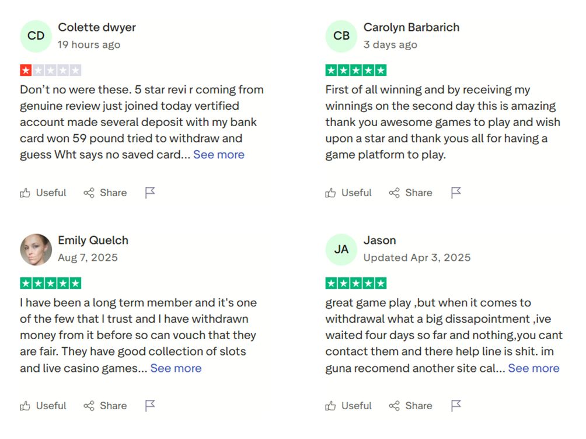The image size is (586, 439).
Task: Click the flag icon on Jason's review
Action: click(456, 405)
